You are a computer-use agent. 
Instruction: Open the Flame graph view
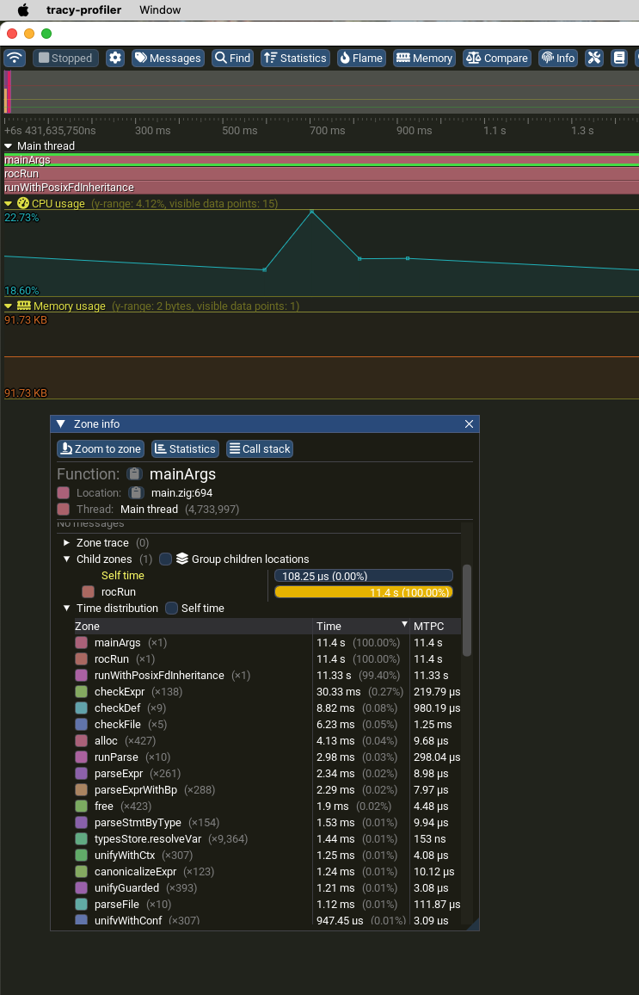click(360, 58)
